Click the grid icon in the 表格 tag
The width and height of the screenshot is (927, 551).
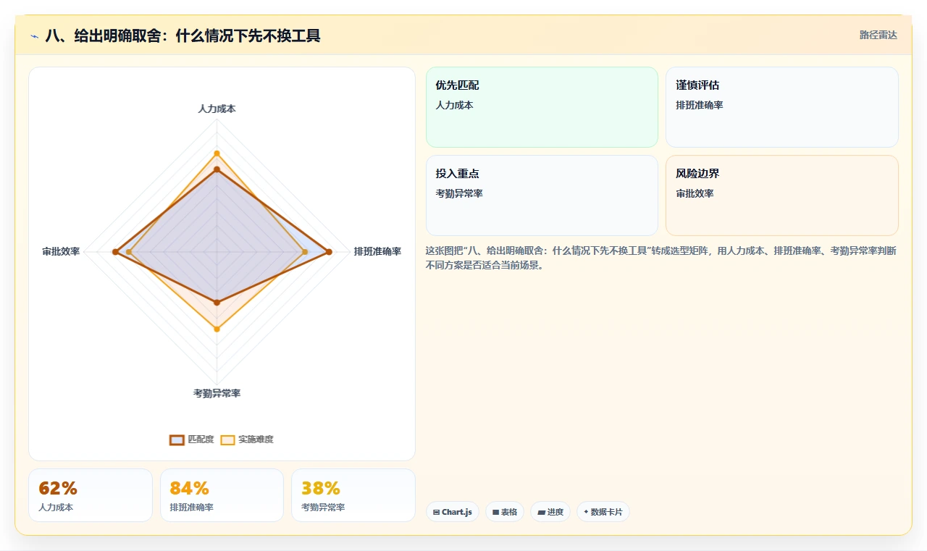(495, 512)
